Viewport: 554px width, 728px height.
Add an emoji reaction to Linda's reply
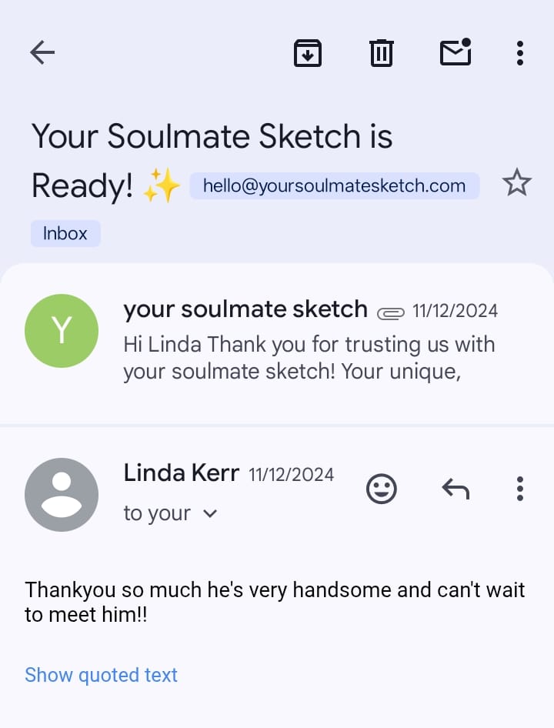point(381,489)
